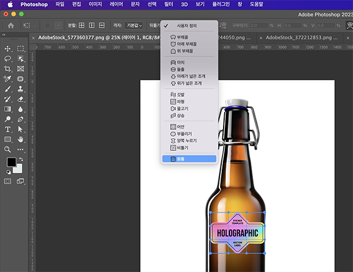Select the Hand tool
This screenshot has height=272, width=353.
coord(21,139)
